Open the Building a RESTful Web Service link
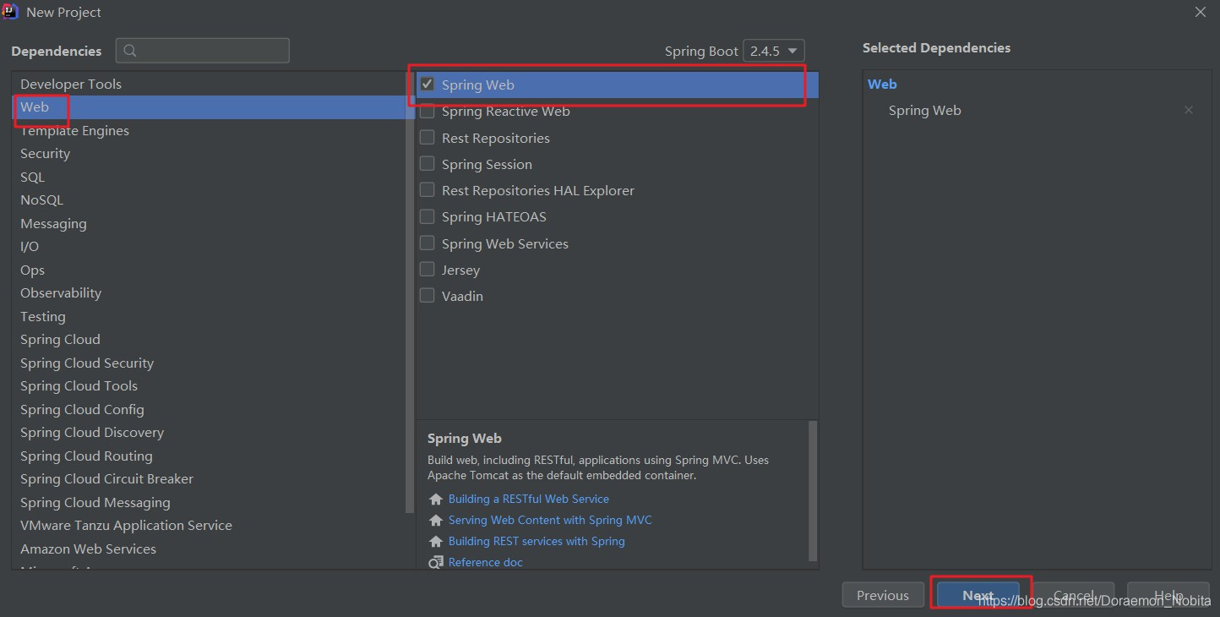The height and width of the screenshot is (617, 1220). (x=528, y=499)
